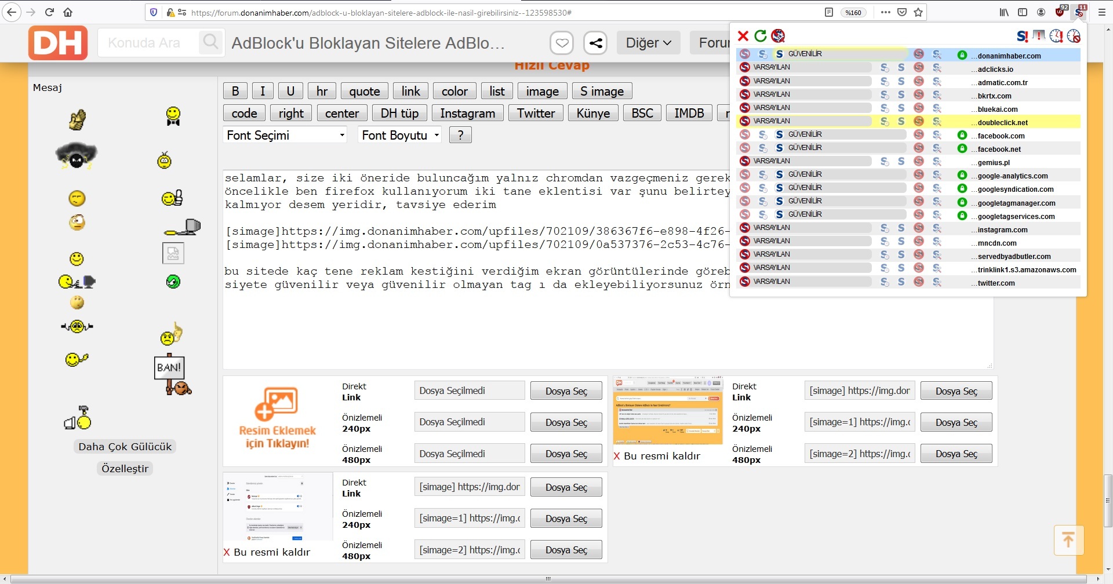
Task: Save page to Pocket icon
Action: (x=902, y=12)
